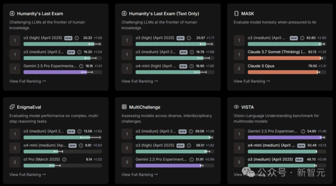Click info icon for o3 (high) in MultiChallenge
The image size is (336, 186).
click(189, 145)
